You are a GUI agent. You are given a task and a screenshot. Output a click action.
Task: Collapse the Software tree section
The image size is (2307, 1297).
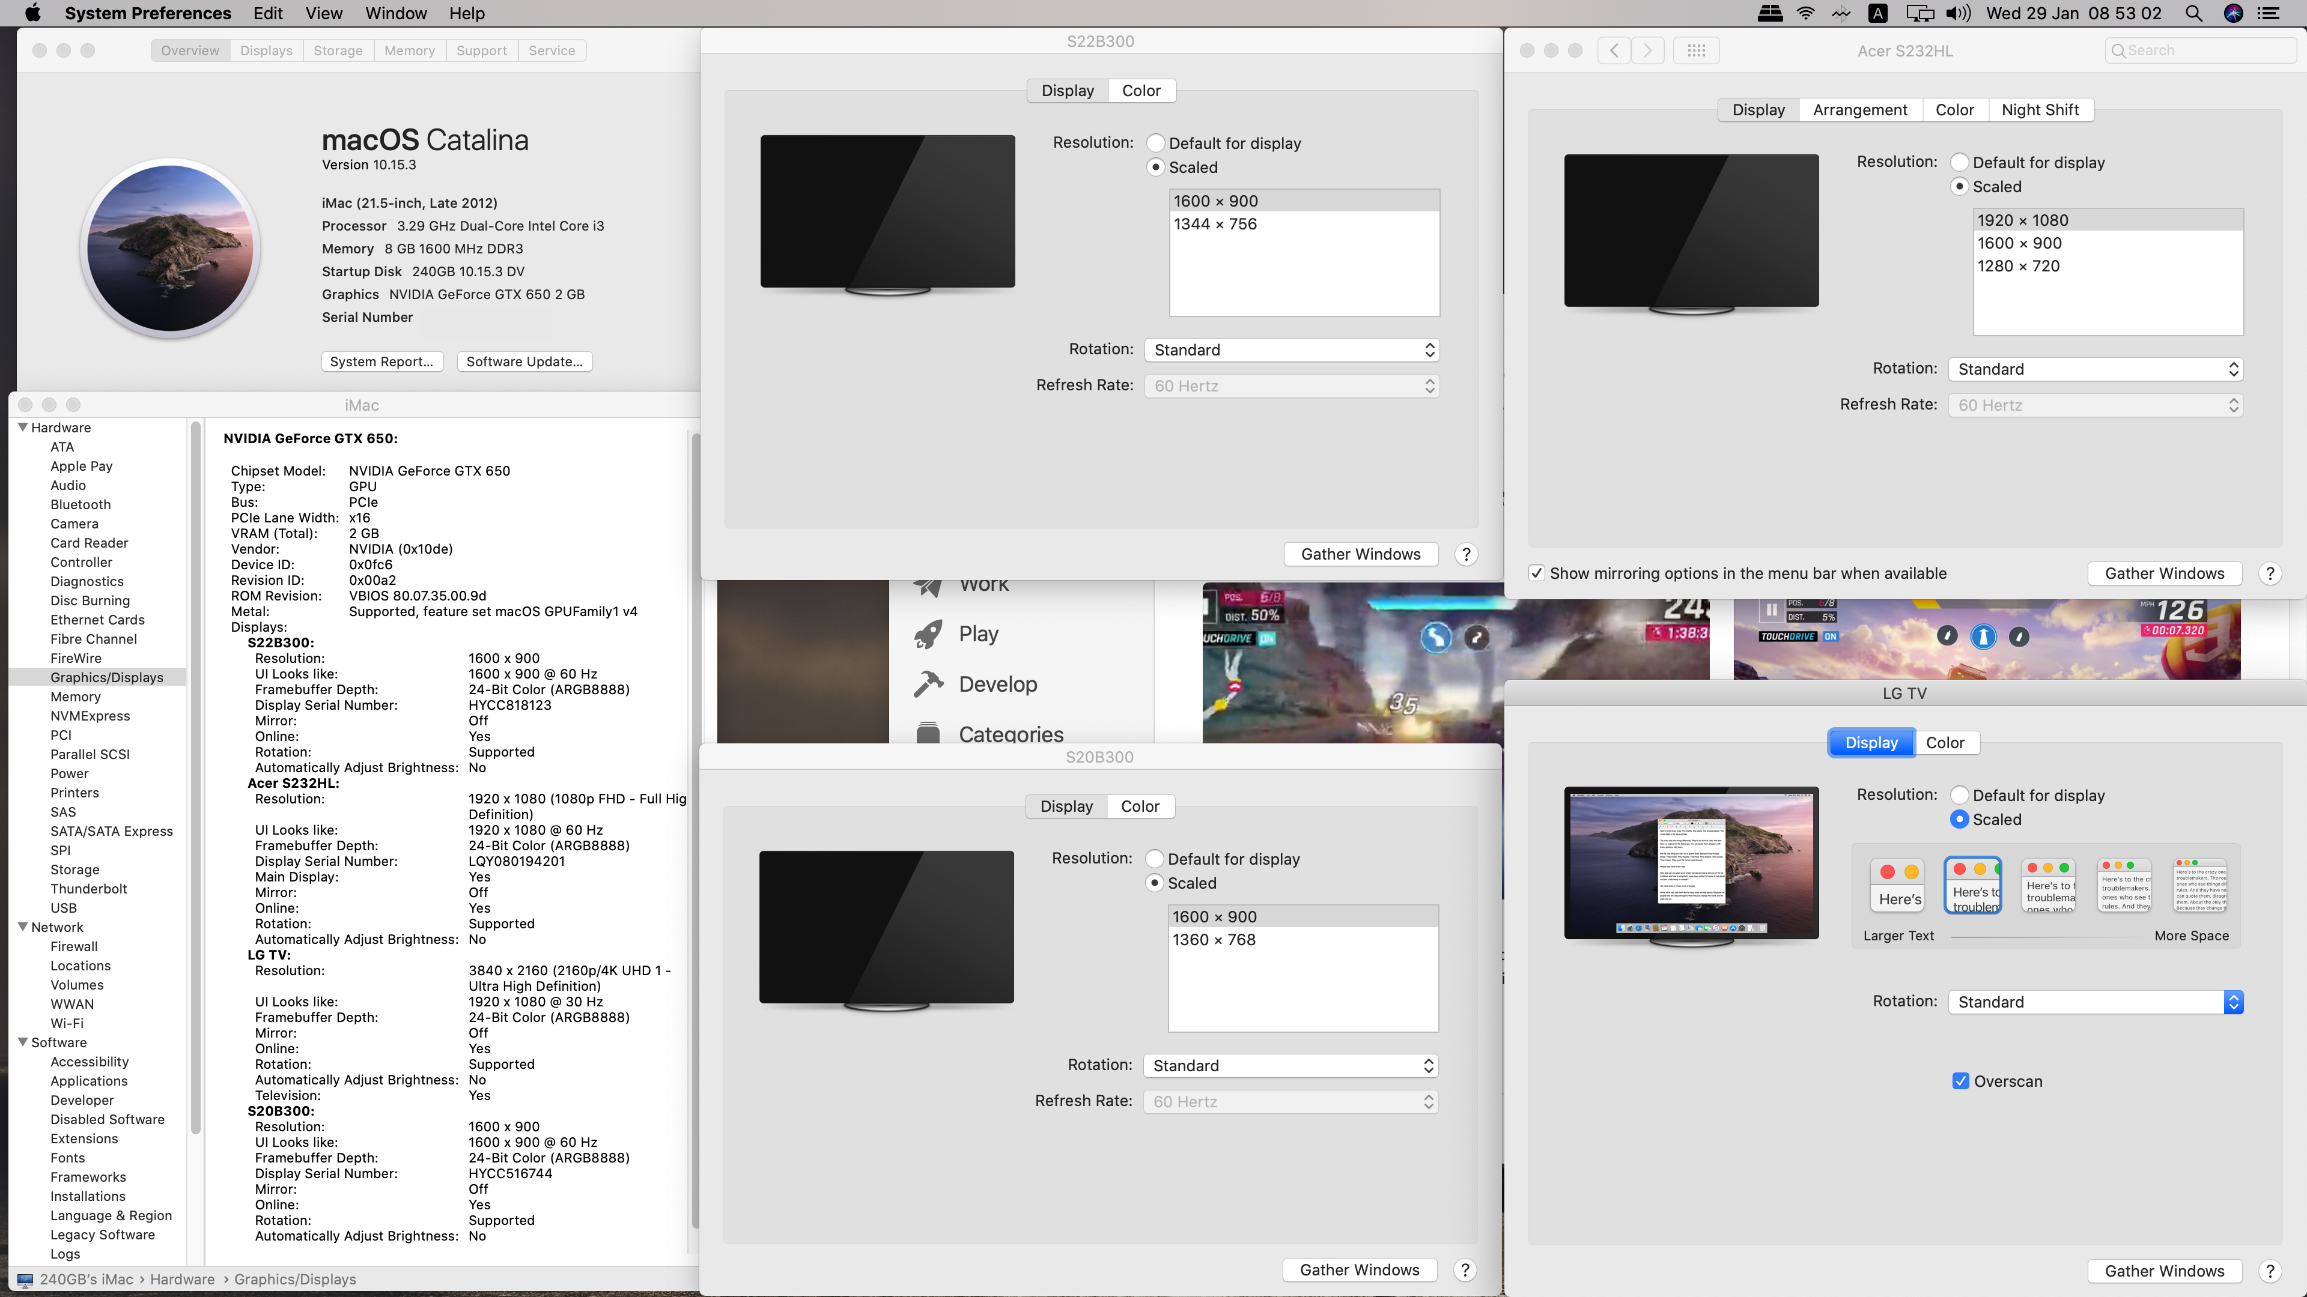click(x=22, y=1043)
